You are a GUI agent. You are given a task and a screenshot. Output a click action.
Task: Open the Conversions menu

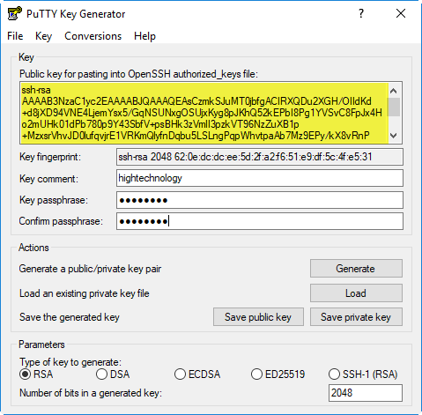pos(93,36)
